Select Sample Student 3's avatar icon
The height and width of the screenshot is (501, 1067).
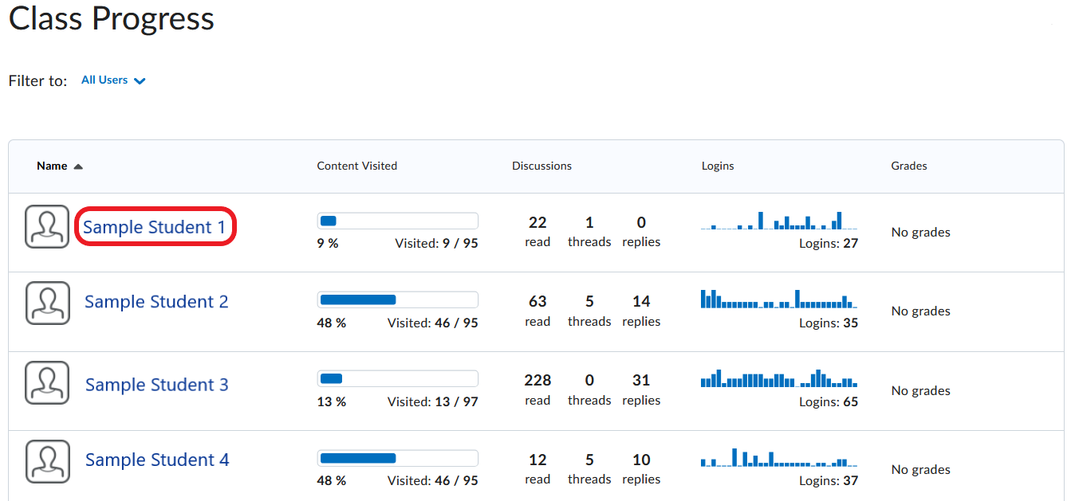(x=47, y=382)
